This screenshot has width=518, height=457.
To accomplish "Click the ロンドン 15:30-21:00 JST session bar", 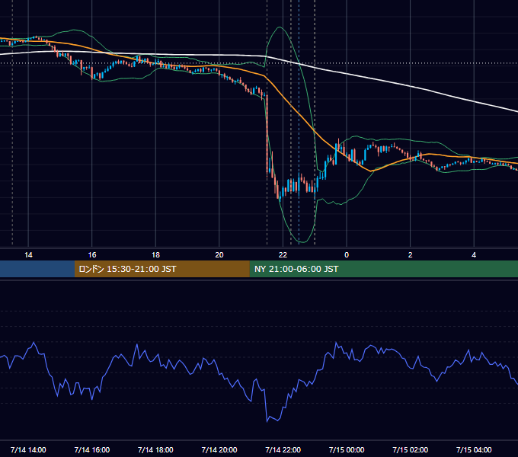I will point(161,269).
